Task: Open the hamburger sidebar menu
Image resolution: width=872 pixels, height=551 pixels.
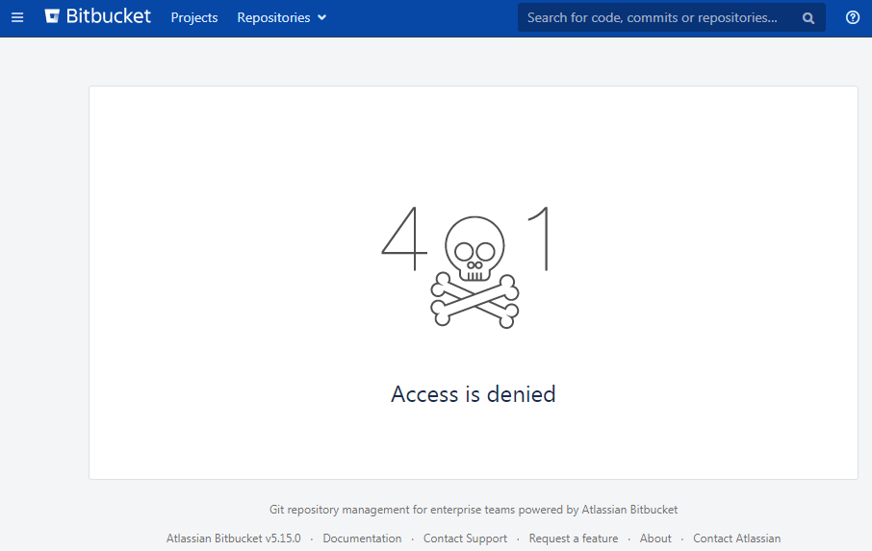Action: (x=17, y=17)
